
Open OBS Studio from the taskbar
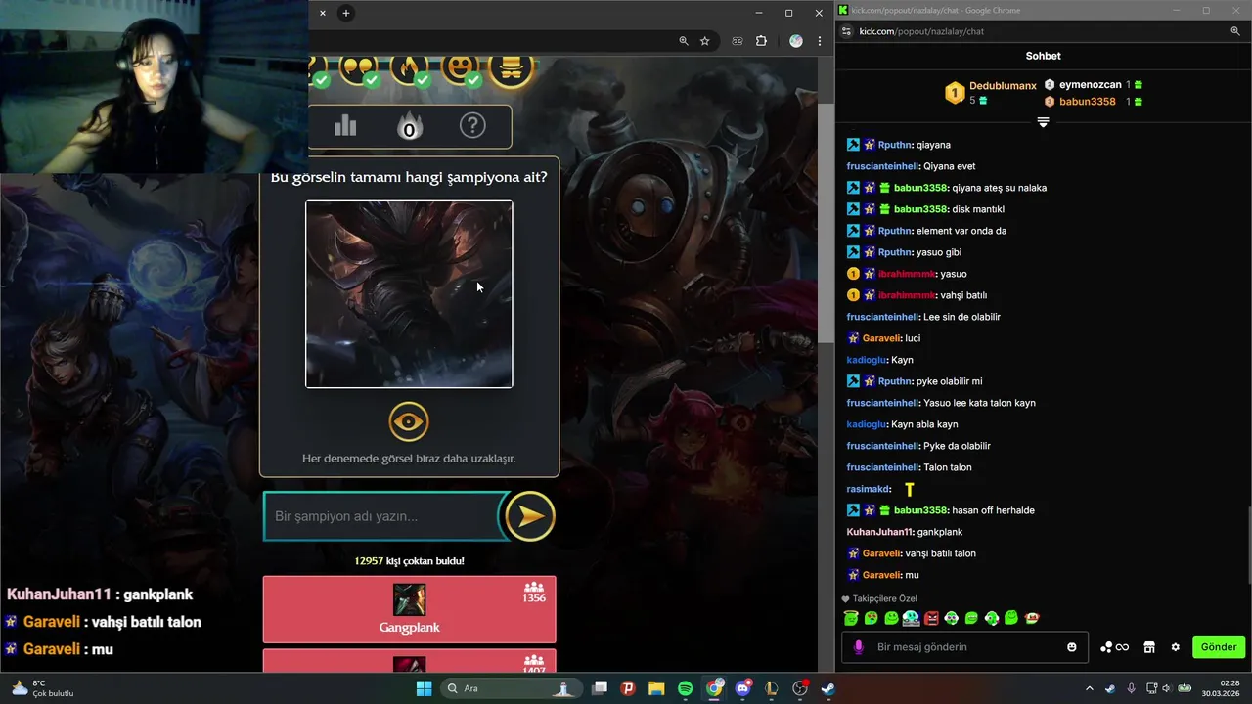point(800,688)
